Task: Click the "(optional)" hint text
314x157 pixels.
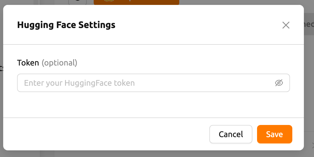Action: coord(60,63)
